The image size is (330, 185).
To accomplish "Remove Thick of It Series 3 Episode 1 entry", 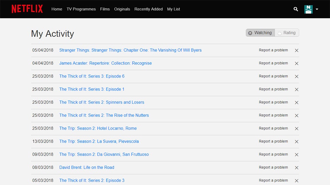I will [x=297, y=89].
